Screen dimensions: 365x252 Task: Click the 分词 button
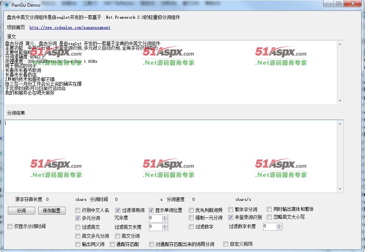tap(21, 210)
